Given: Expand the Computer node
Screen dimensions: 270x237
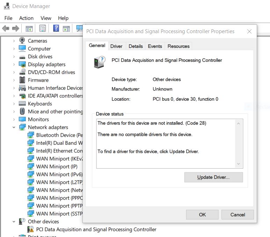Looking at the screenshot, I should pyautogui.click(x=14, y=49).
